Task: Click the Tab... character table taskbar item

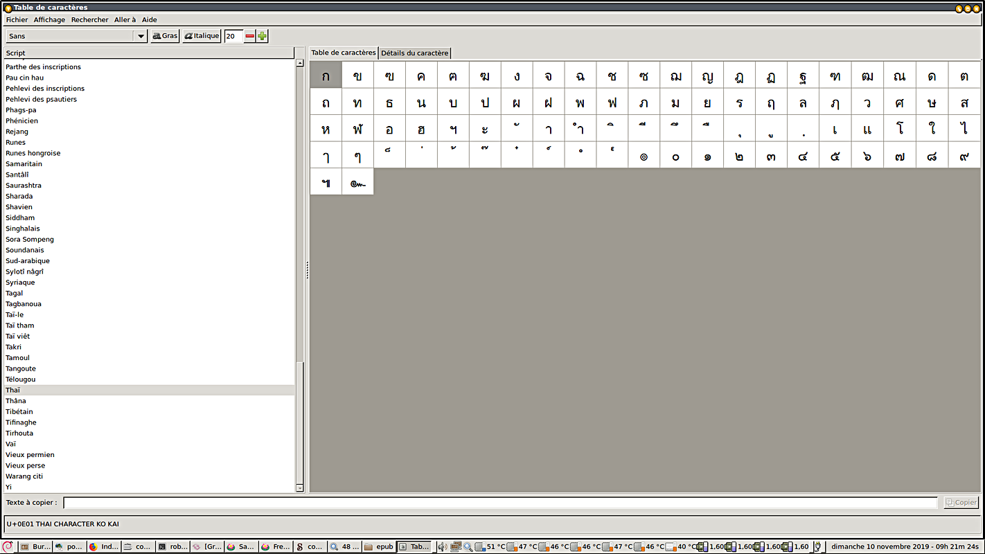Action: (414, 546)
